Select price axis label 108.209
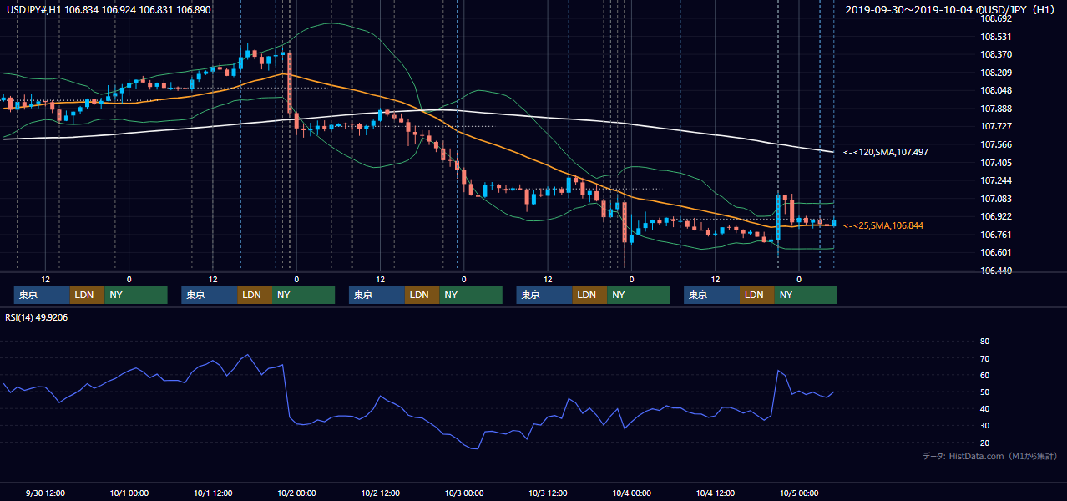 pos(996,73)
